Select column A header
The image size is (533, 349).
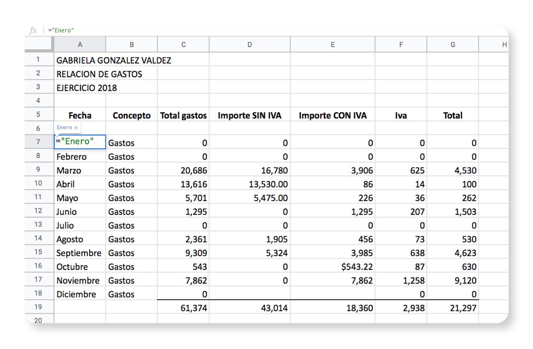pos(80,45)
